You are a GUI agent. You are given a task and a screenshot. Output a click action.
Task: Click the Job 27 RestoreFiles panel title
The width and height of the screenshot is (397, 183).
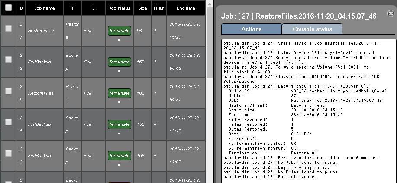(299, 16)
